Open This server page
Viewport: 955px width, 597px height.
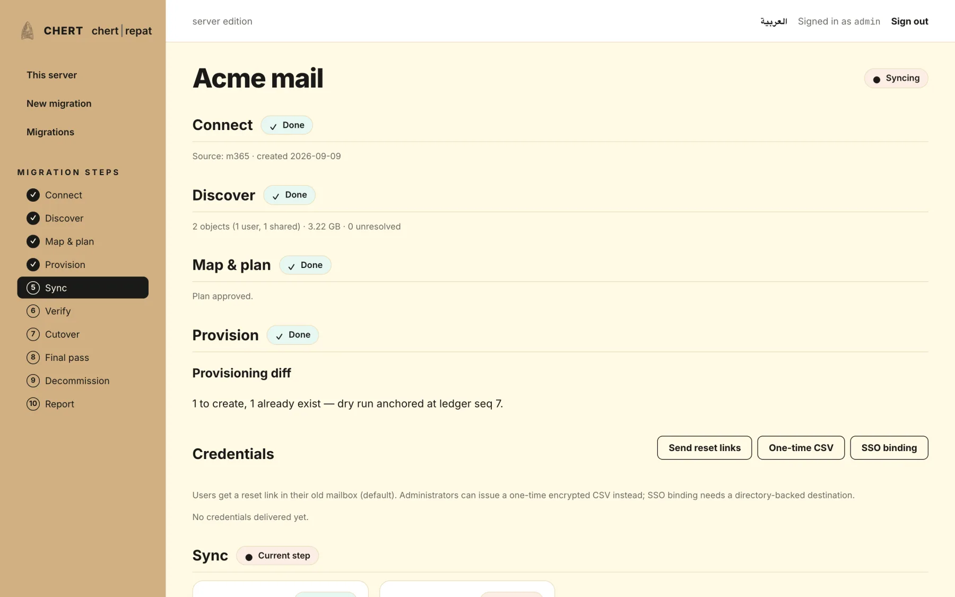tap(51, 75)
